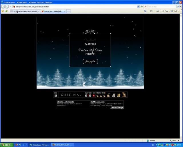The image size is (183, 147).
Task: Open the recent pages dropdown beside Forward
Action: point(10,7)
